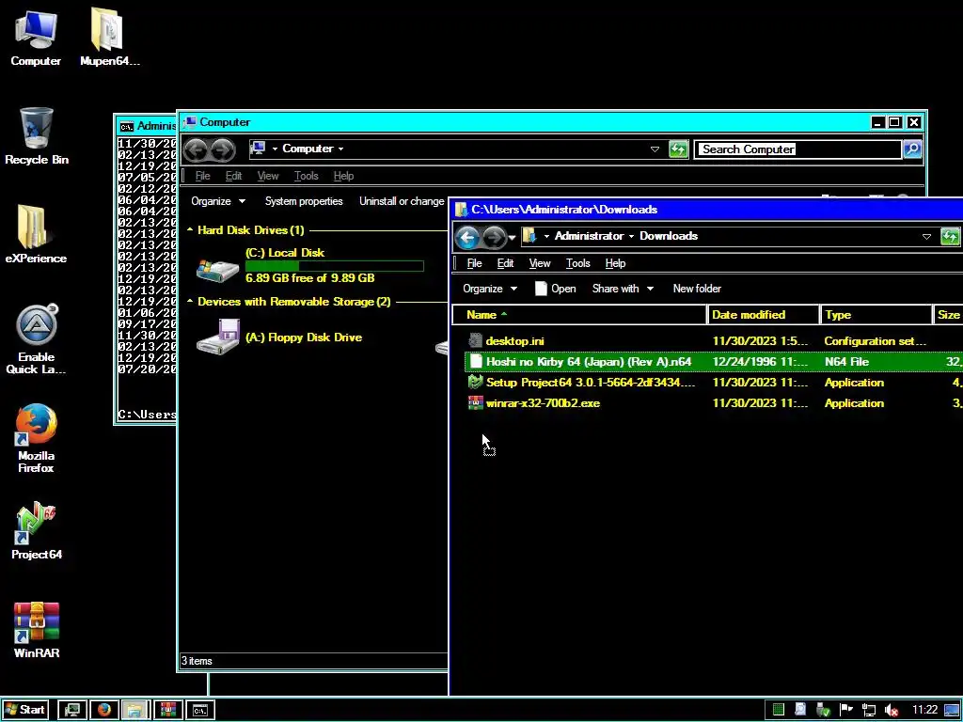Refresh the Computer window address bar
This screenshot has height=722, width=963.
[678, 149]
